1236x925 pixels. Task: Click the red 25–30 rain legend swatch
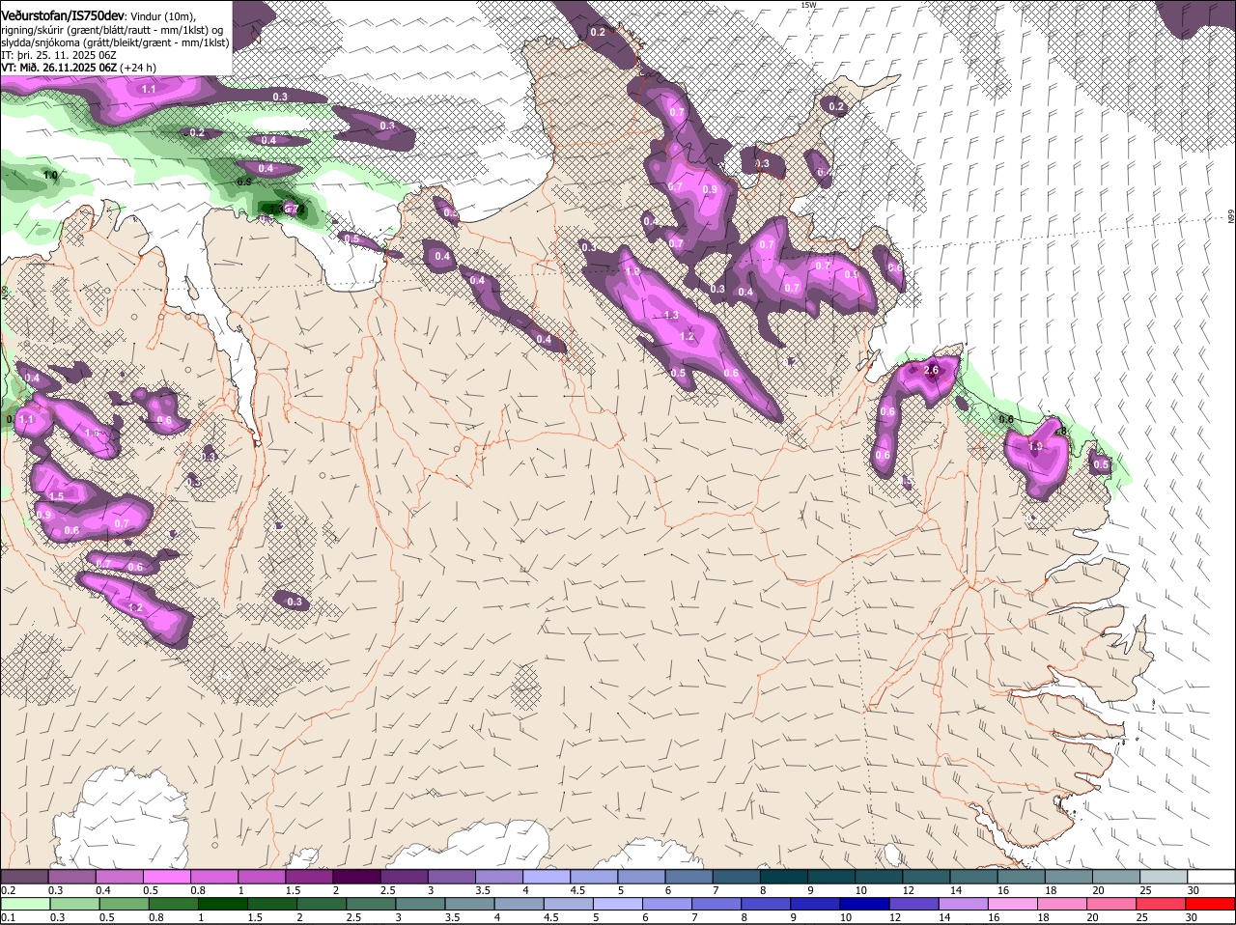(x=1162, y=903)
